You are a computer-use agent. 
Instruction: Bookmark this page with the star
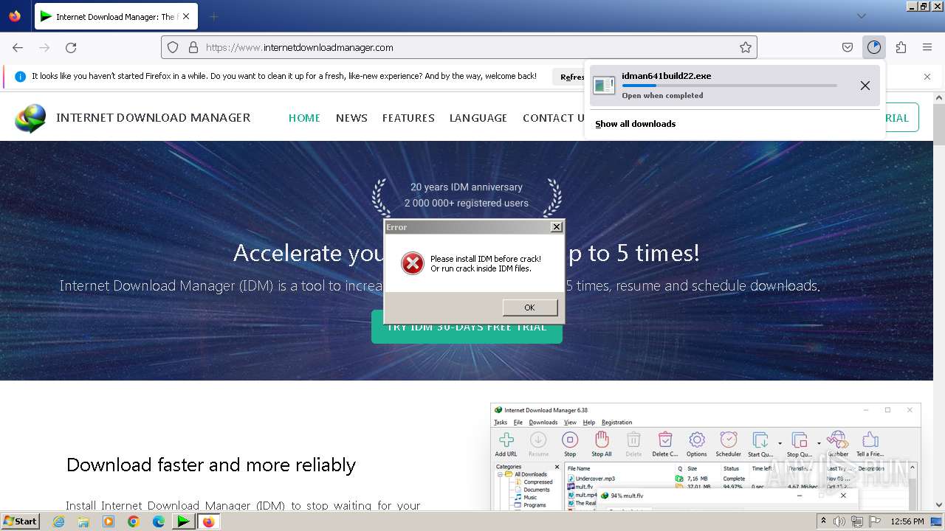pos(746,47)
